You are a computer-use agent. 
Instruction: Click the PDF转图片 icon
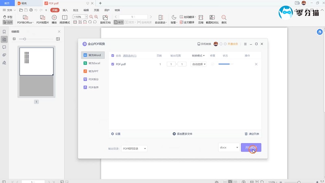tap(43, 17)
